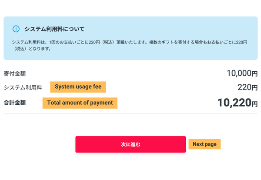261x180 pixels.
Task: Click the orange Next page tag
Action: [204, 144]
